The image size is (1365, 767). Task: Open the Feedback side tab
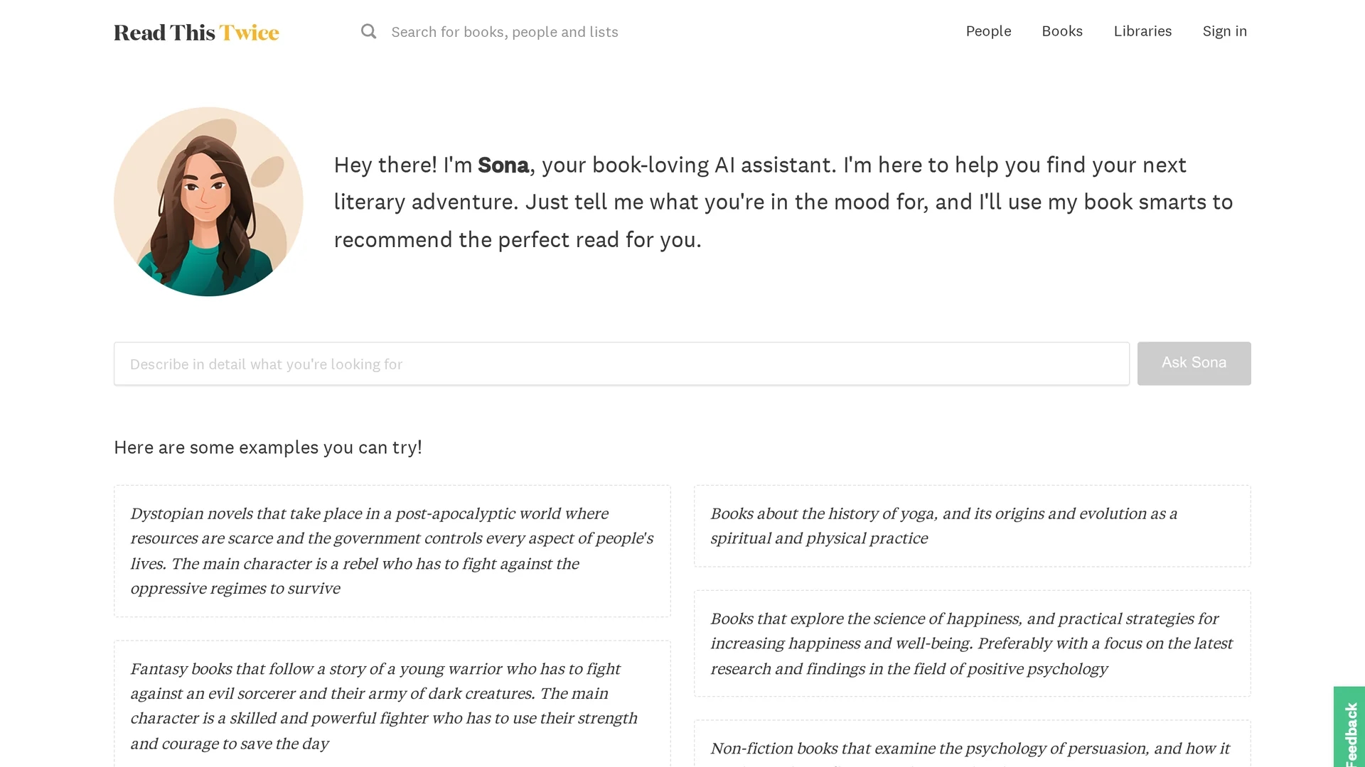click(x=1349, y=728)
